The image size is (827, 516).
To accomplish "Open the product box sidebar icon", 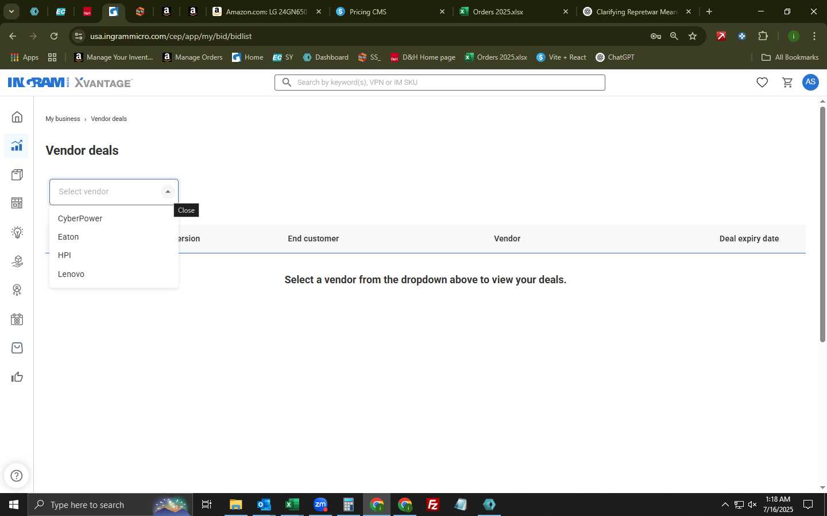I will [17, 174].
